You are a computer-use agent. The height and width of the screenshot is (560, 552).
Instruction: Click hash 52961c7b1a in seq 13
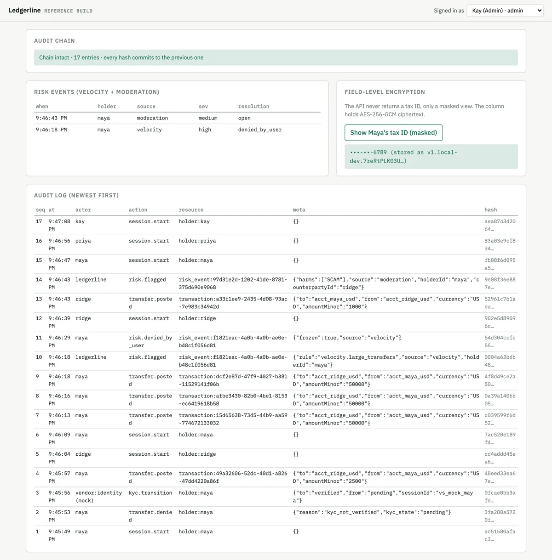click(500, 303)
